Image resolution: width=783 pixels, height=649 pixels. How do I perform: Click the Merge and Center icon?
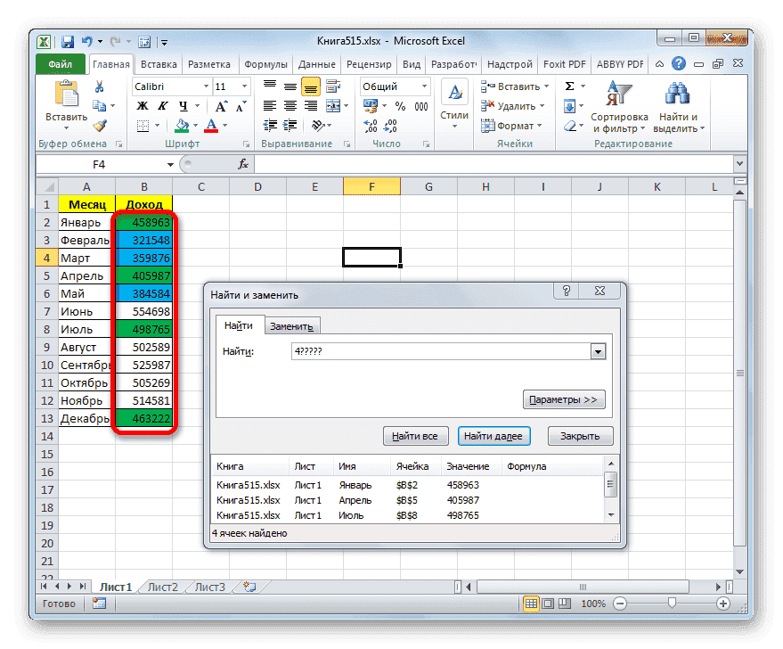coord(335,106)
